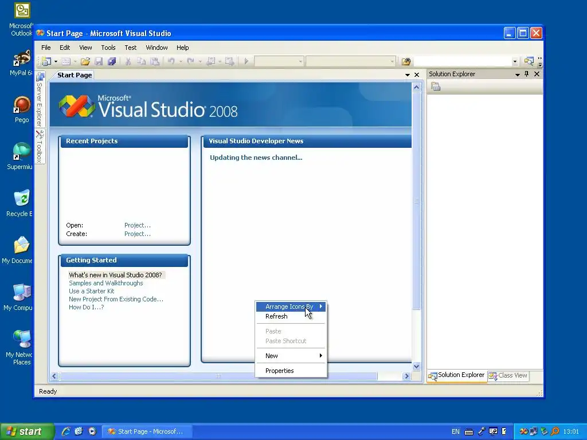Choose Refresh in the context menu
This screenshot has height=440, width=587.
[291, 316]
